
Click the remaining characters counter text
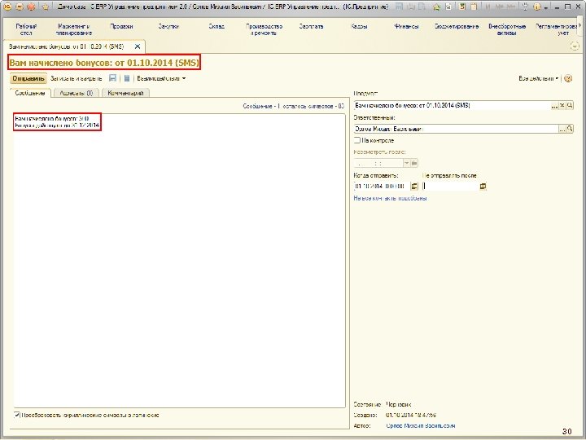click(293, 106)
